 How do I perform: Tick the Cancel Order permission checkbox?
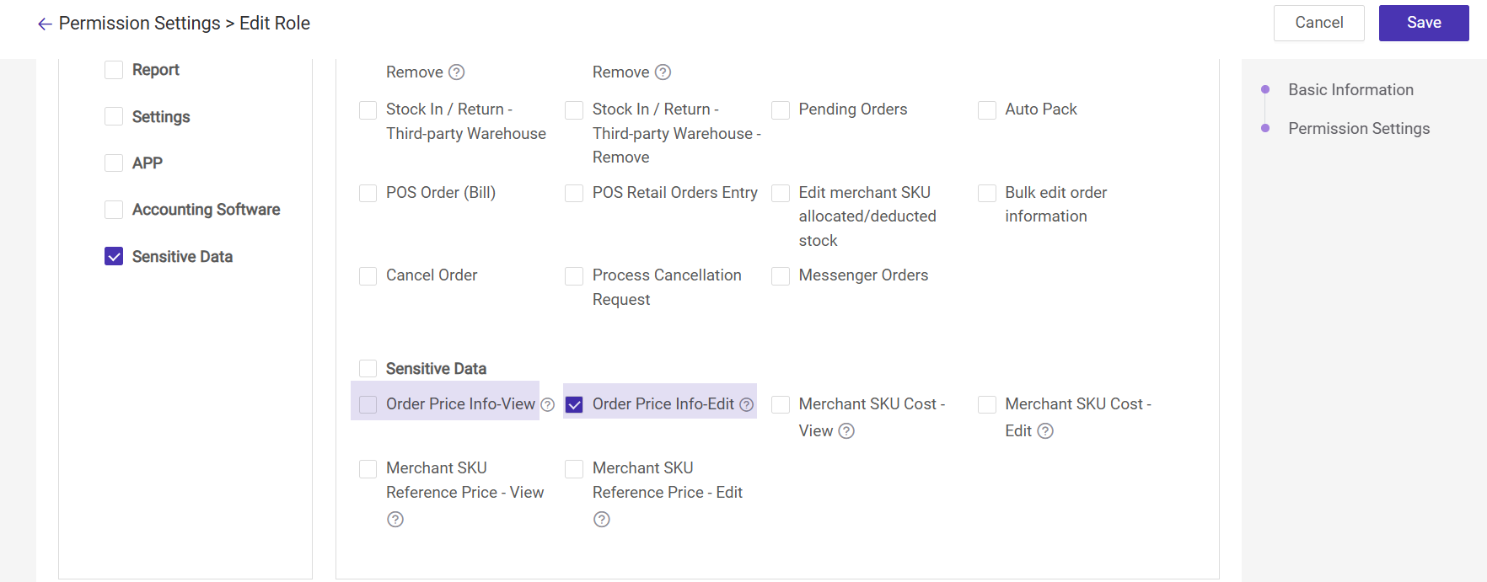[368, 276]
